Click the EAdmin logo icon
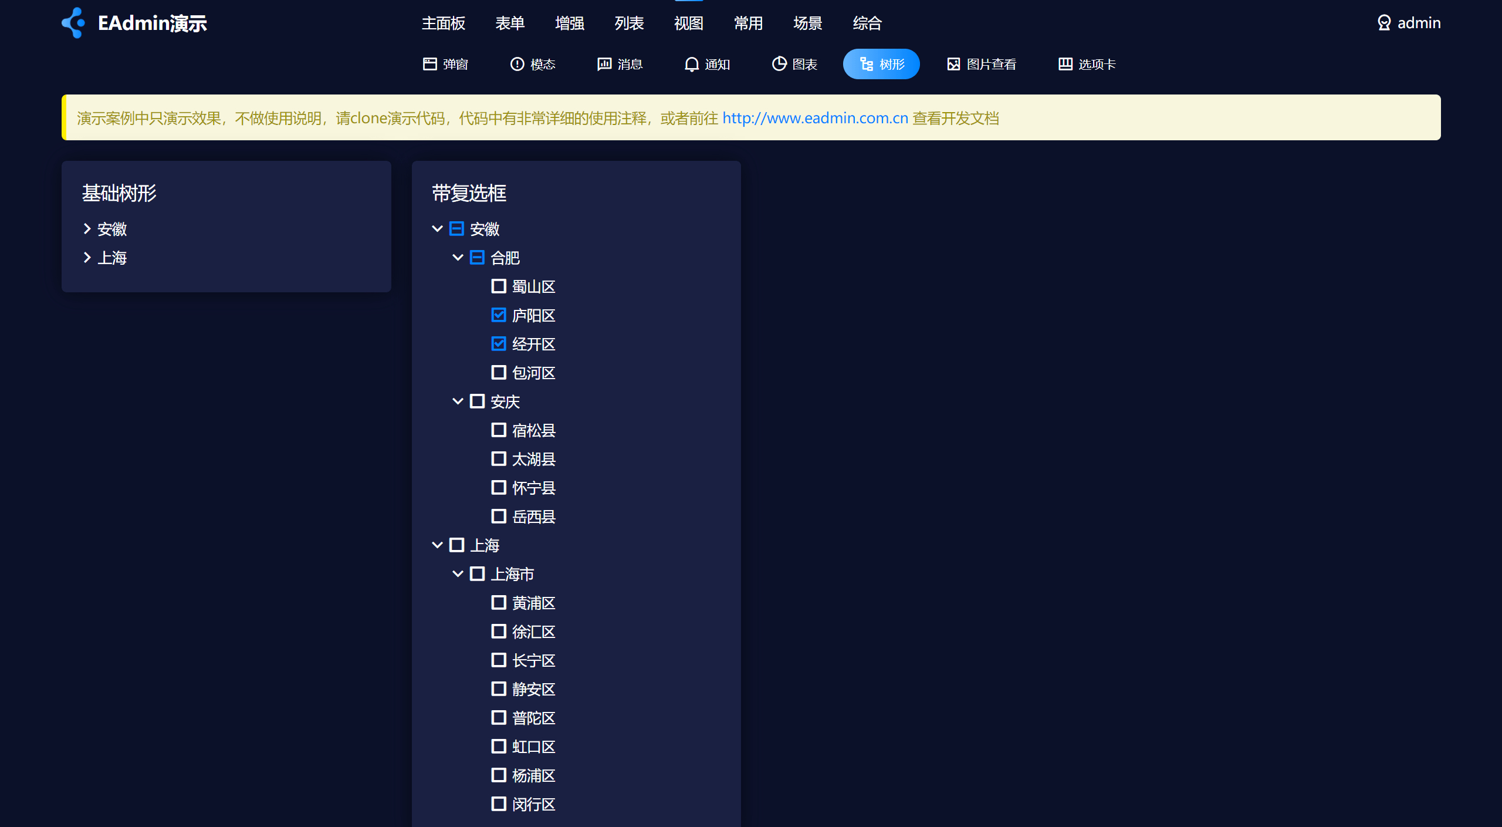The image size is (1502, 827). 74,23
